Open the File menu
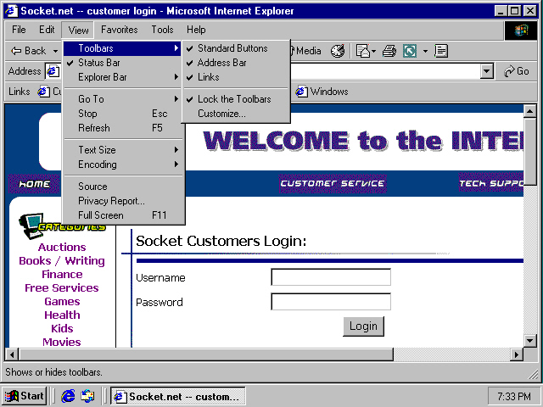 pyautogui.click(x=19, y=30)
